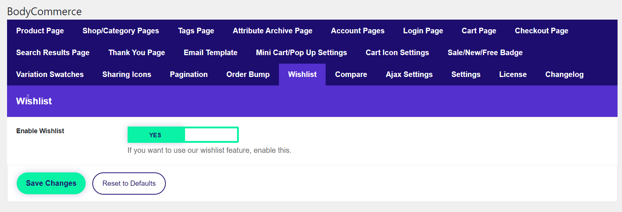Select the Compare tab

[x=351, y=74]
